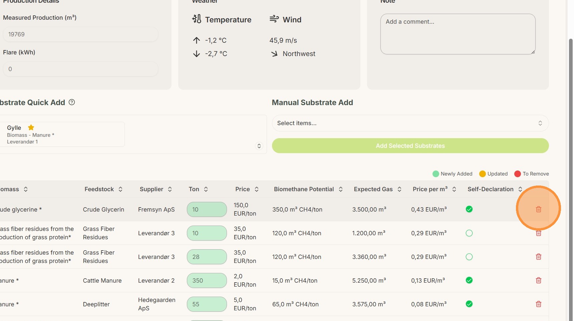574x321 pixels.
Task: Click the star favorite on Gylle card
Action: tap(31, 127)
